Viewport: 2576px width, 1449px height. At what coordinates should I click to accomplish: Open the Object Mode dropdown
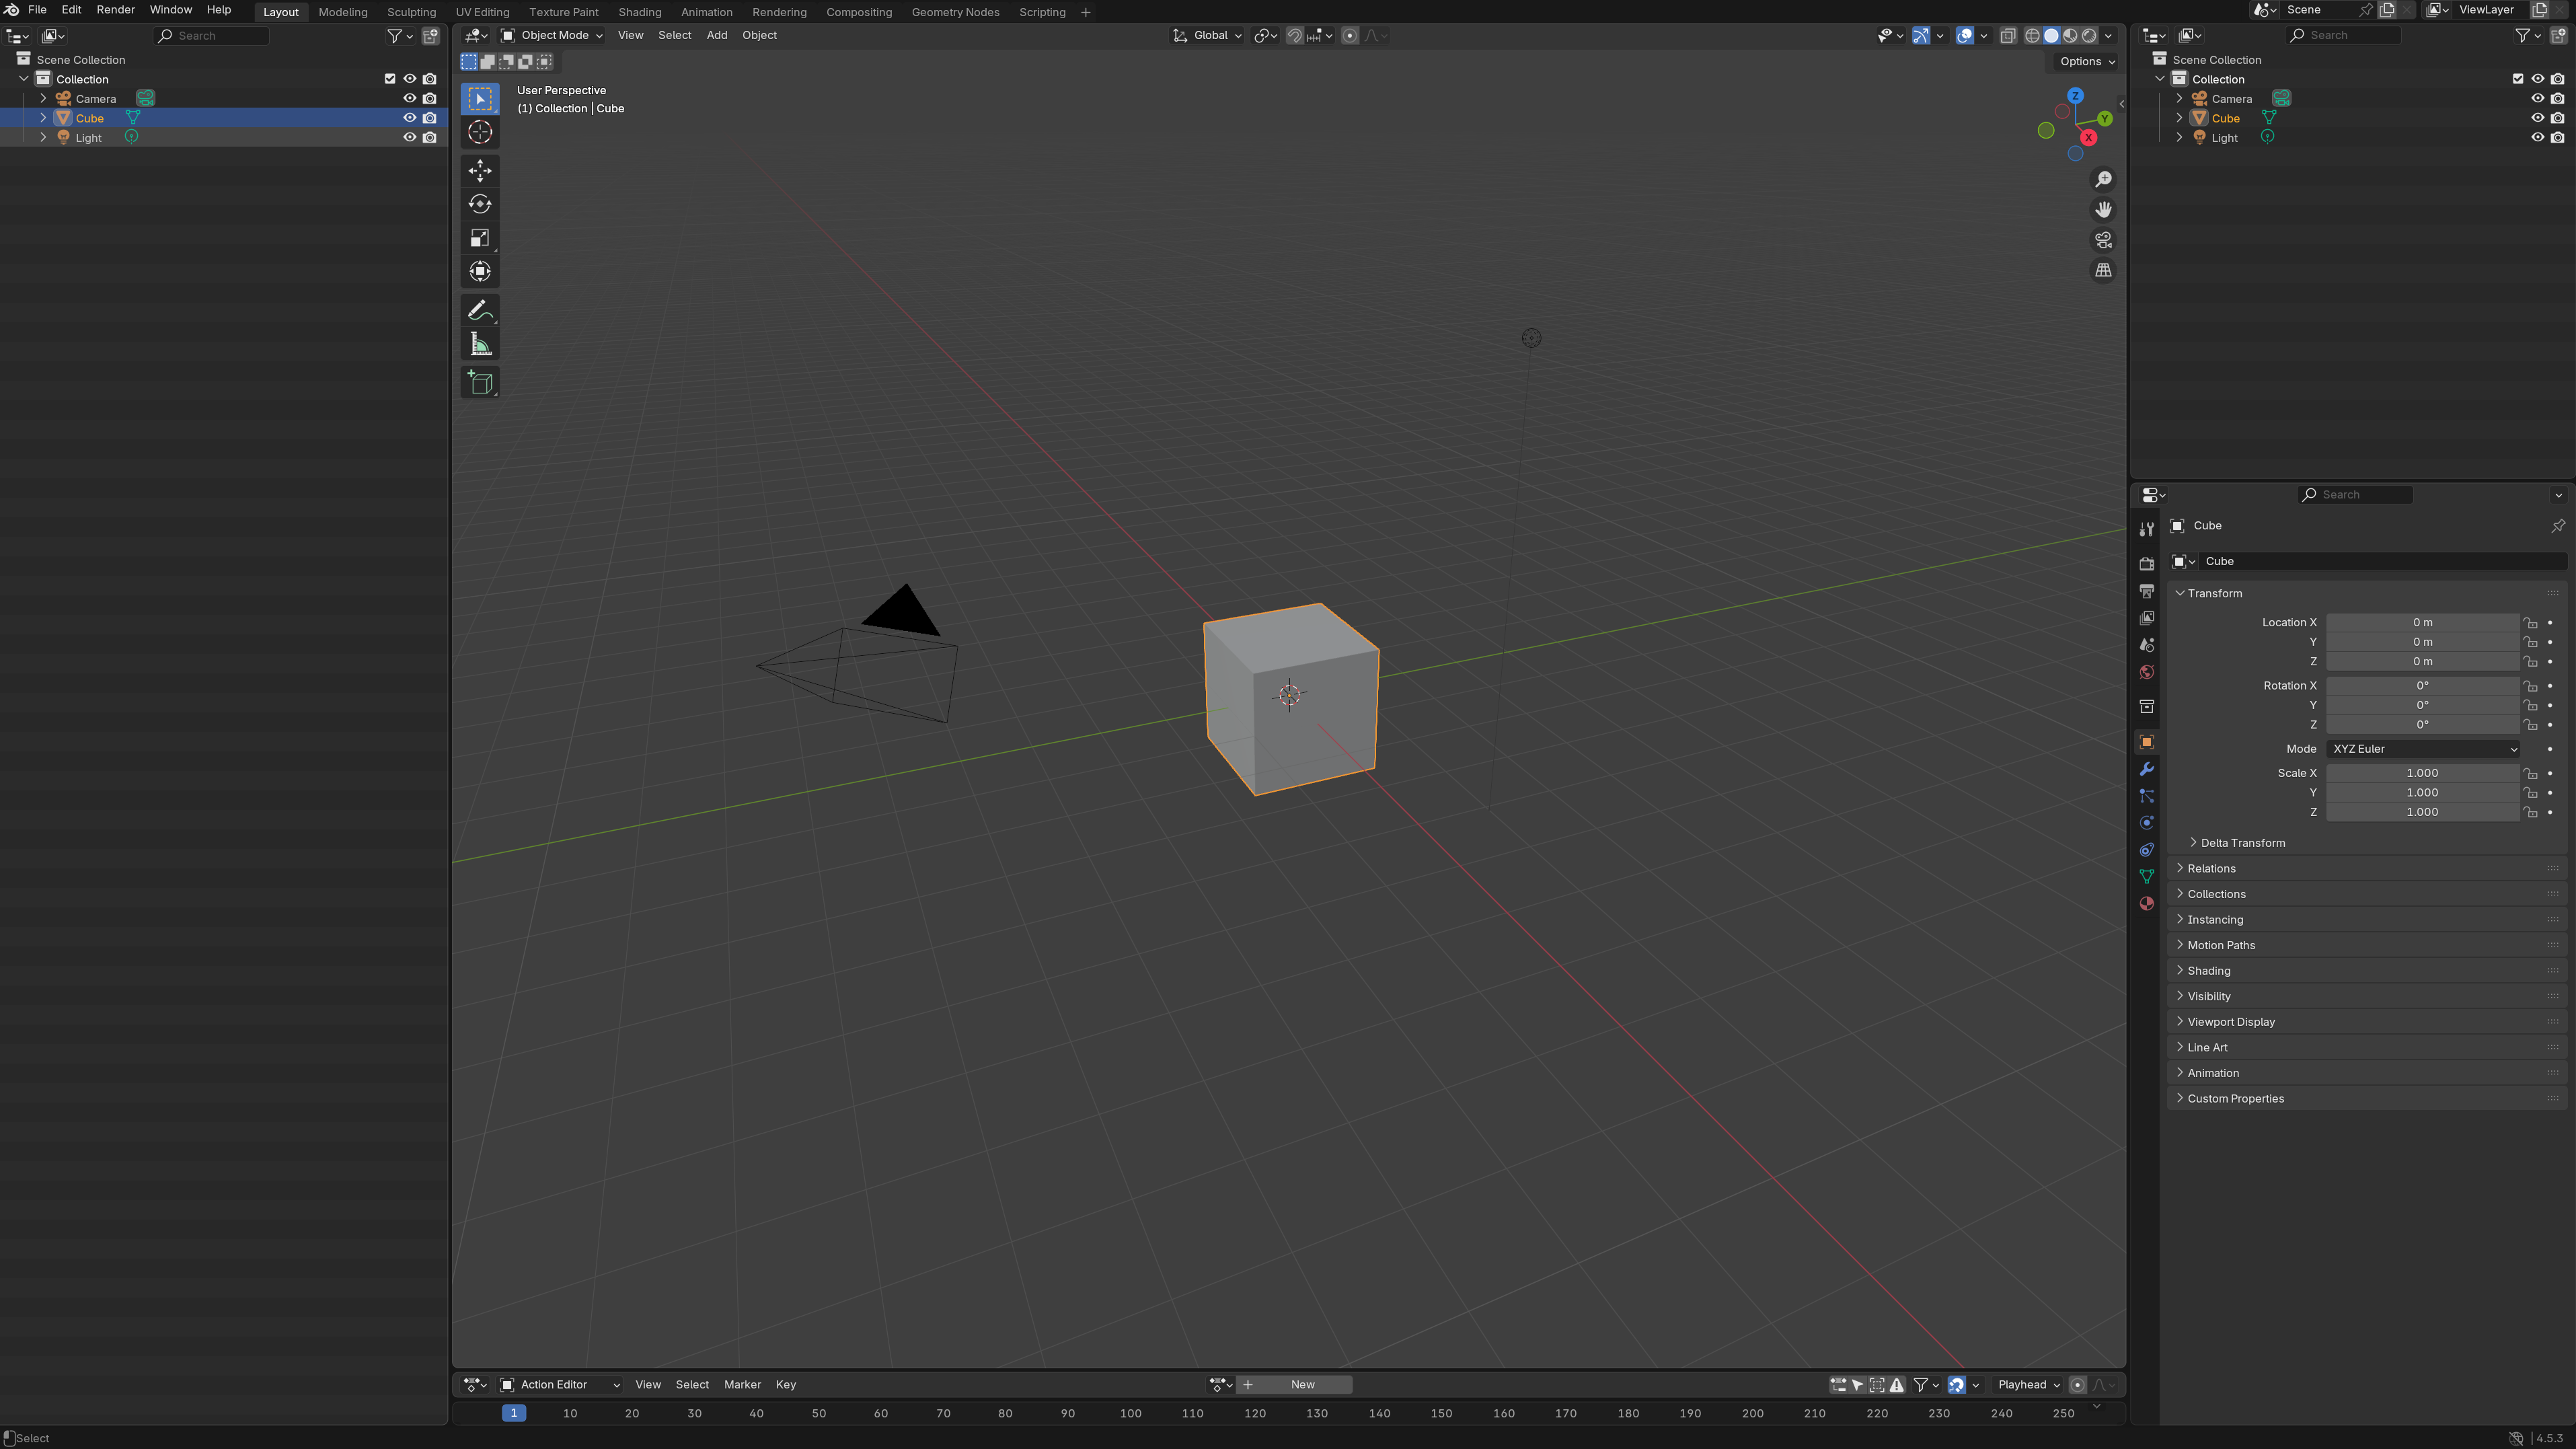click(x=552, y=35)
